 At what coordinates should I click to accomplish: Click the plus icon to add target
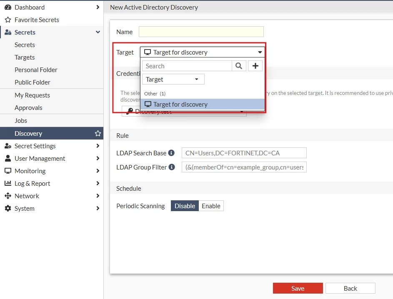(255, 66)
